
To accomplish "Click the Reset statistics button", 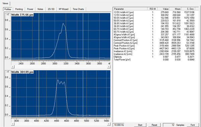I will click(x=154, y=125).
